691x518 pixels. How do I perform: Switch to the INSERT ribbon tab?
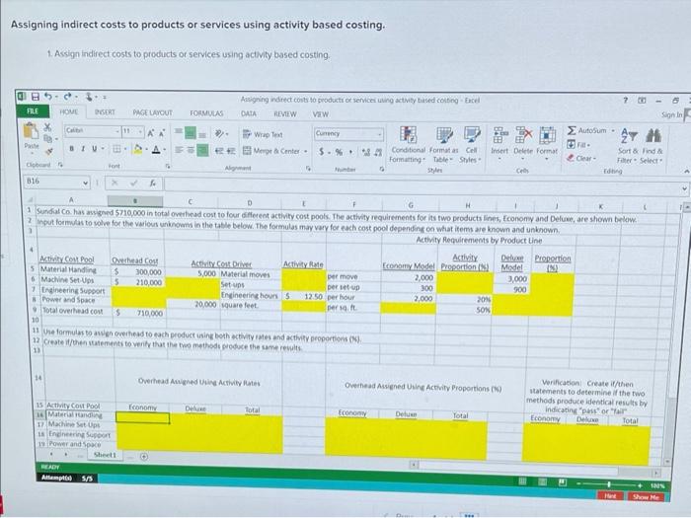[105, 112]
